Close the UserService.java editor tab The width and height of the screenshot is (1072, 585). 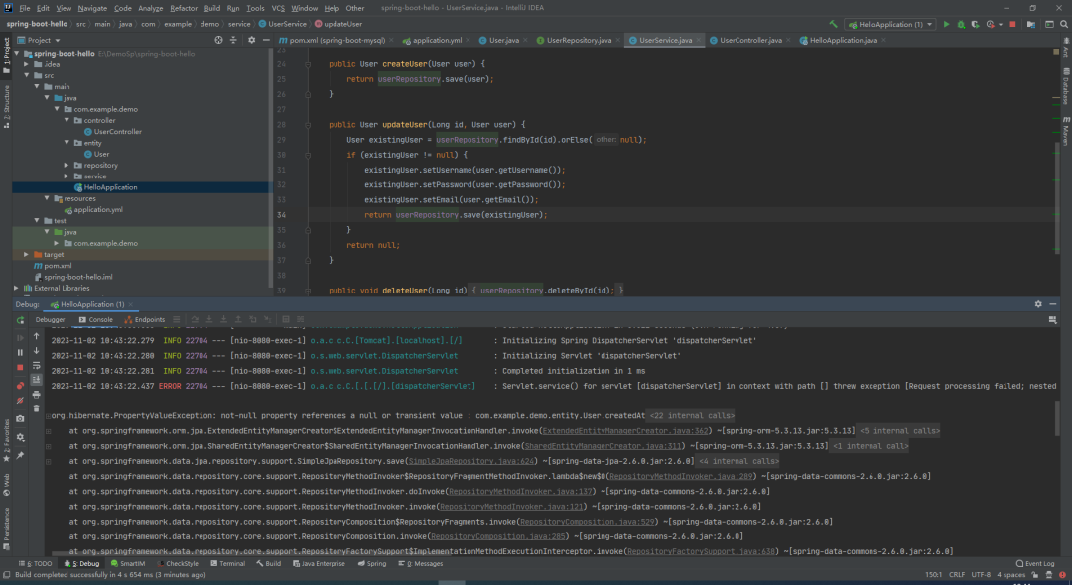[x=698, y=41]
